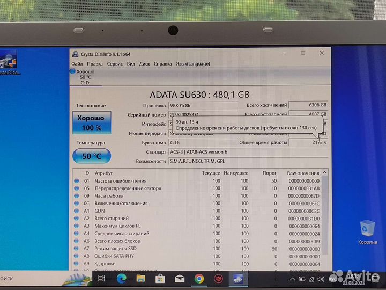Select the Максимум циклов PE attribute text
This screenshot has width=386, height=290.
tap(117, 226)
